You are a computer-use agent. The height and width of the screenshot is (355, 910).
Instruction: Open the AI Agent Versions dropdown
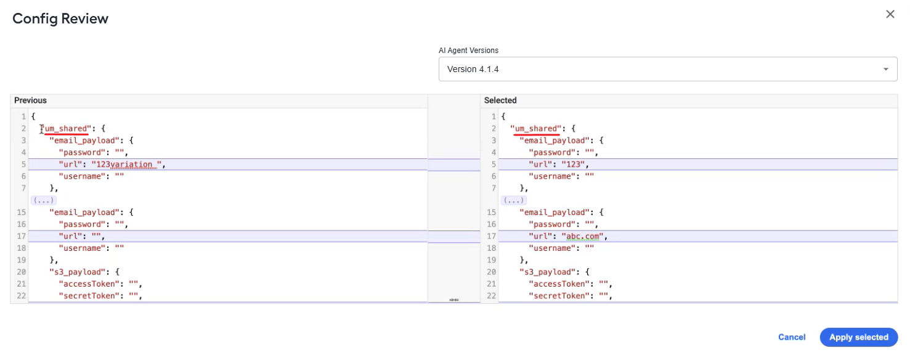[x=668, y=69]
